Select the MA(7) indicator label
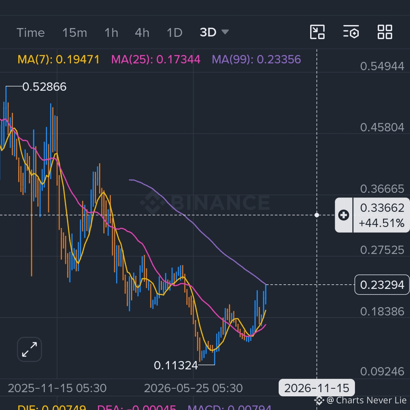The height and width of the screenshot is (410, 410). (58, 59)
